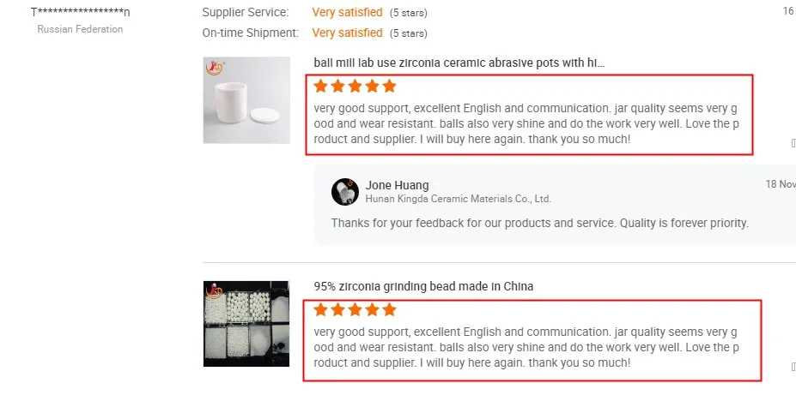Click the logo on the jar product image
Image resolution: width=796 pixels, height=395 pixels.
(214, 68)
